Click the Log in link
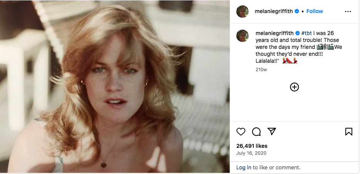This screenshot has width=360, height=174. tap(244, 167)
